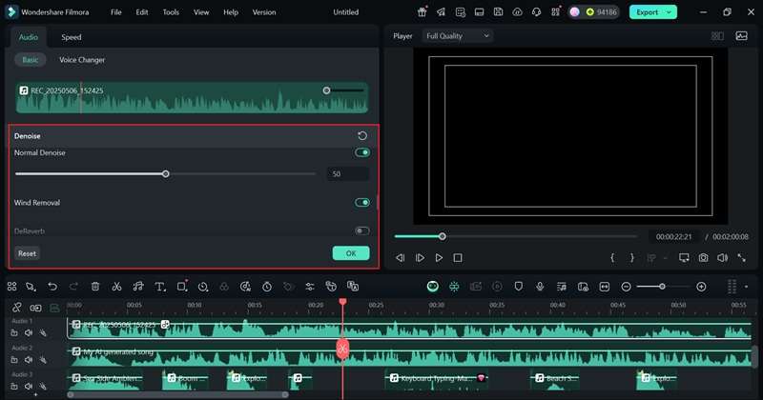Click the player expand/resize arrows icon

click(742, 257)
